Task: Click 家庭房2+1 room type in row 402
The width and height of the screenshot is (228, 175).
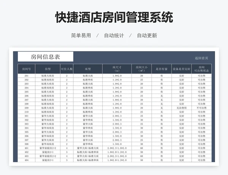Action: pyautogui.click(x=48, y=152)
